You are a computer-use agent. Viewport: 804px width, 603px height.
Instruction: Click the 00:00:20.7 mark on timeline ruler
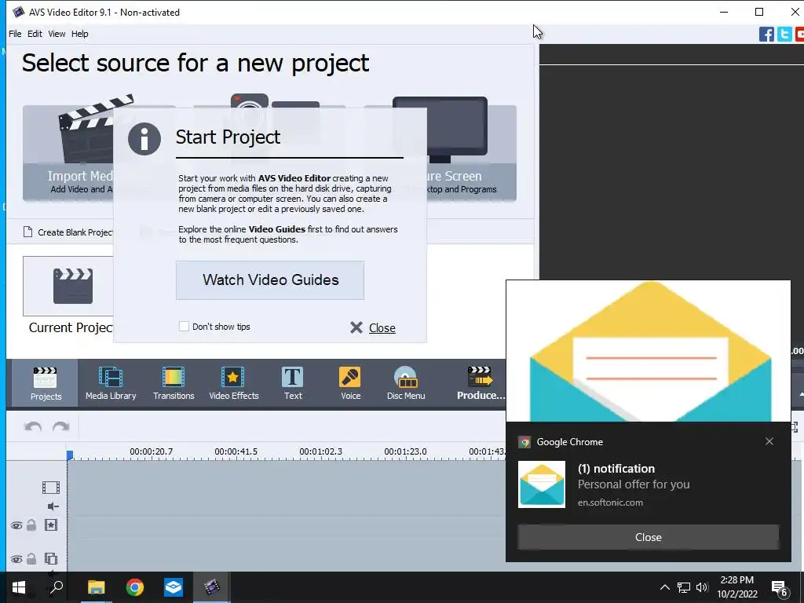[152, 451]
